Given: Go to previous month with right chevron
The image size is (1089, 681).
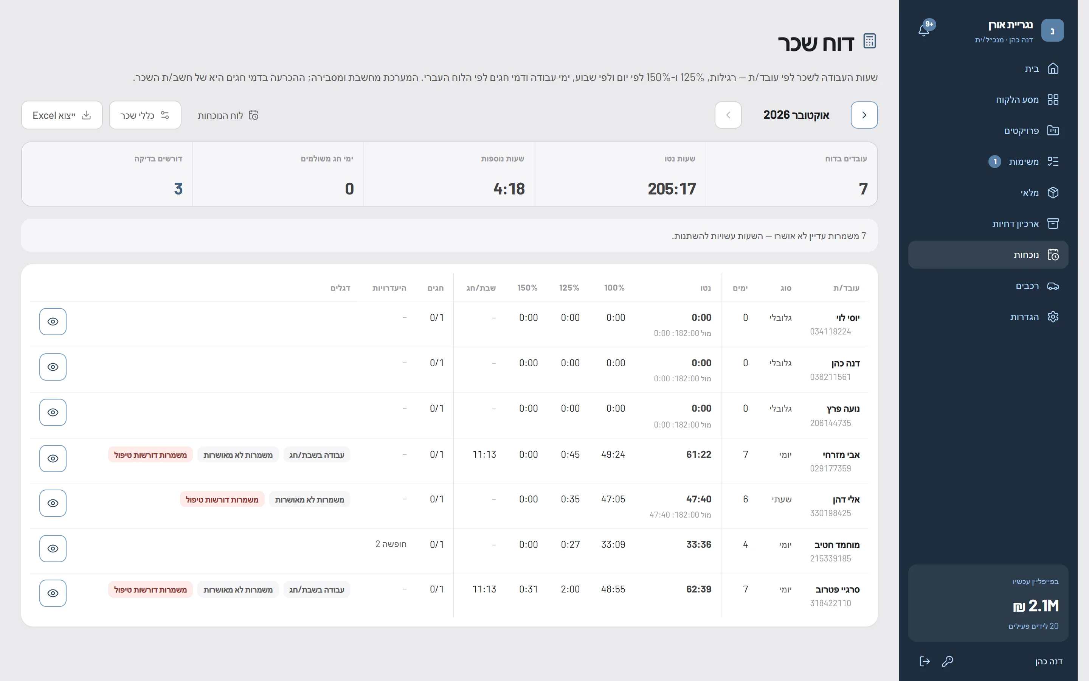Looking at the screenshot, I should 864,115.
